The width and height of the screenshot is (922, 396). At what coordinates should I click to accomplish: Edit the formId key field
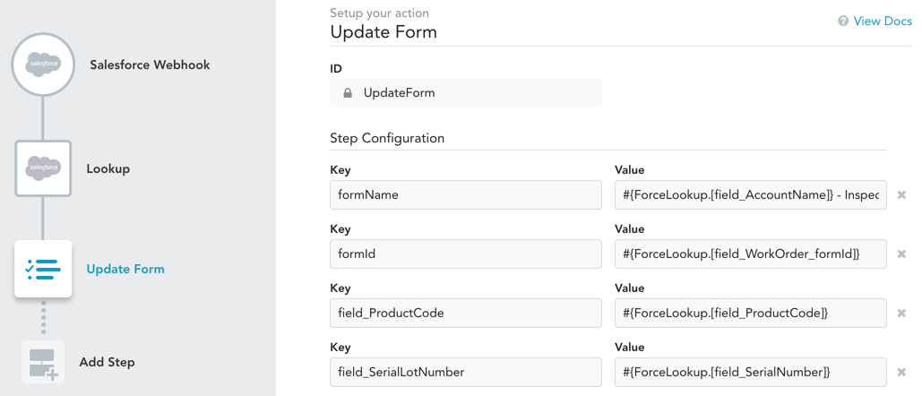click(x=465, y=254)
